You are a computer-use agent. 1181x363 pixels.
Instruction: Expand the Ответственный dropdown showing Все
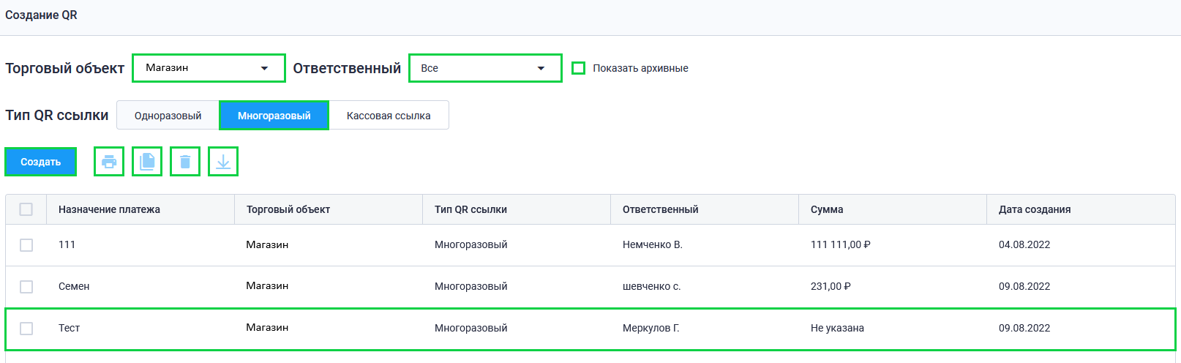[485, 68]
